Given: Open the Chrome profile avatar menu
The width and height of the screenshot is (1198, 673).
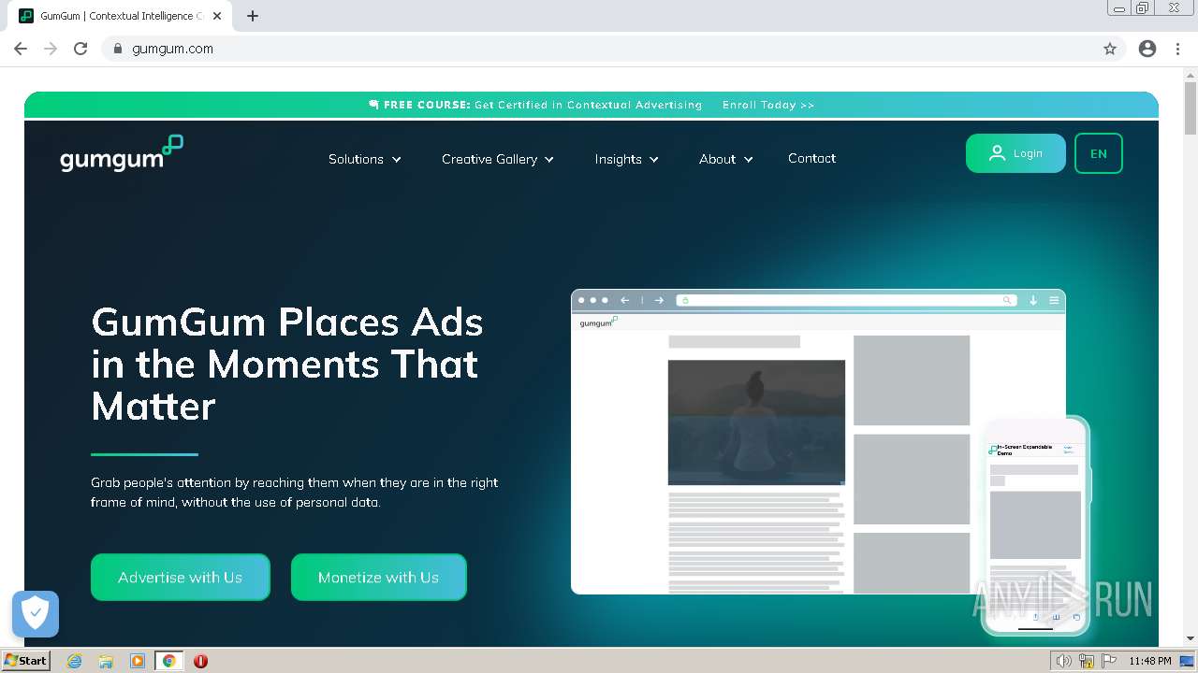Looking at the screenshot, I should [x=1147, y=49].
